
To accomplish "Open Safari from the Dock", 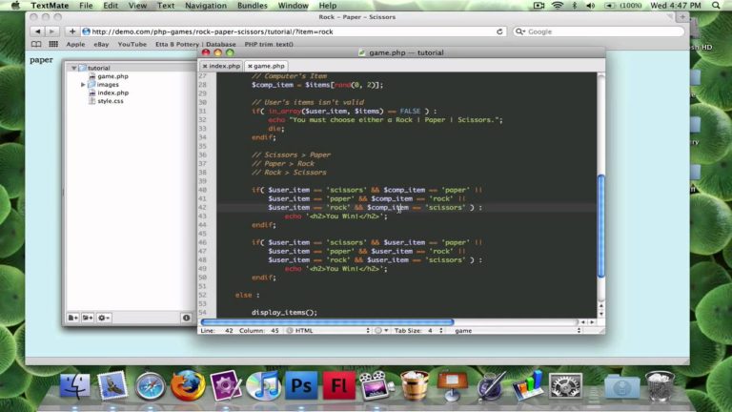I will tap(150, 387).
